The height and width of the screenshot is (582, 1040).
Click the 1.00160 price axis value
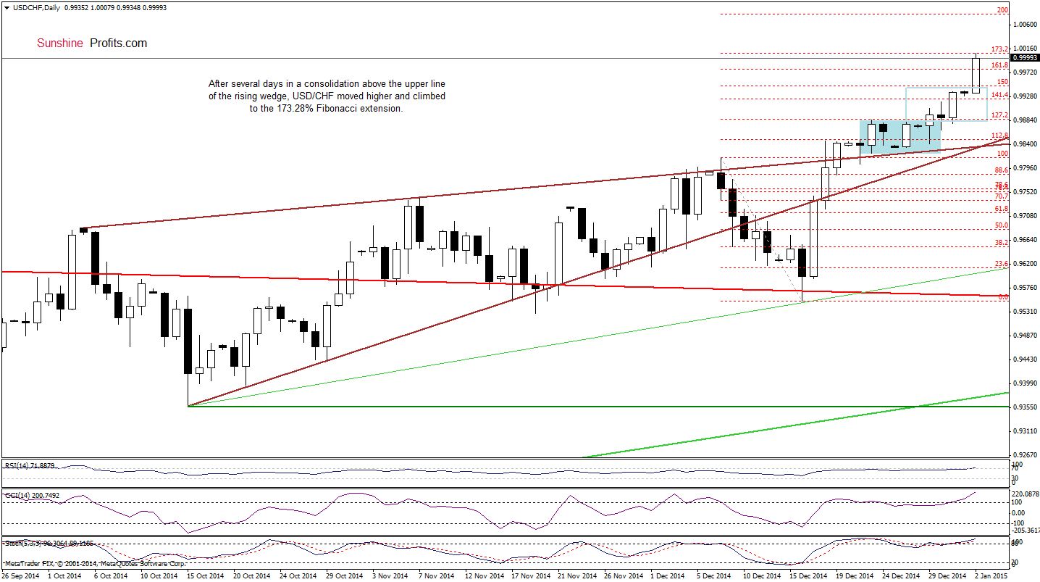tap(1024, 49)
